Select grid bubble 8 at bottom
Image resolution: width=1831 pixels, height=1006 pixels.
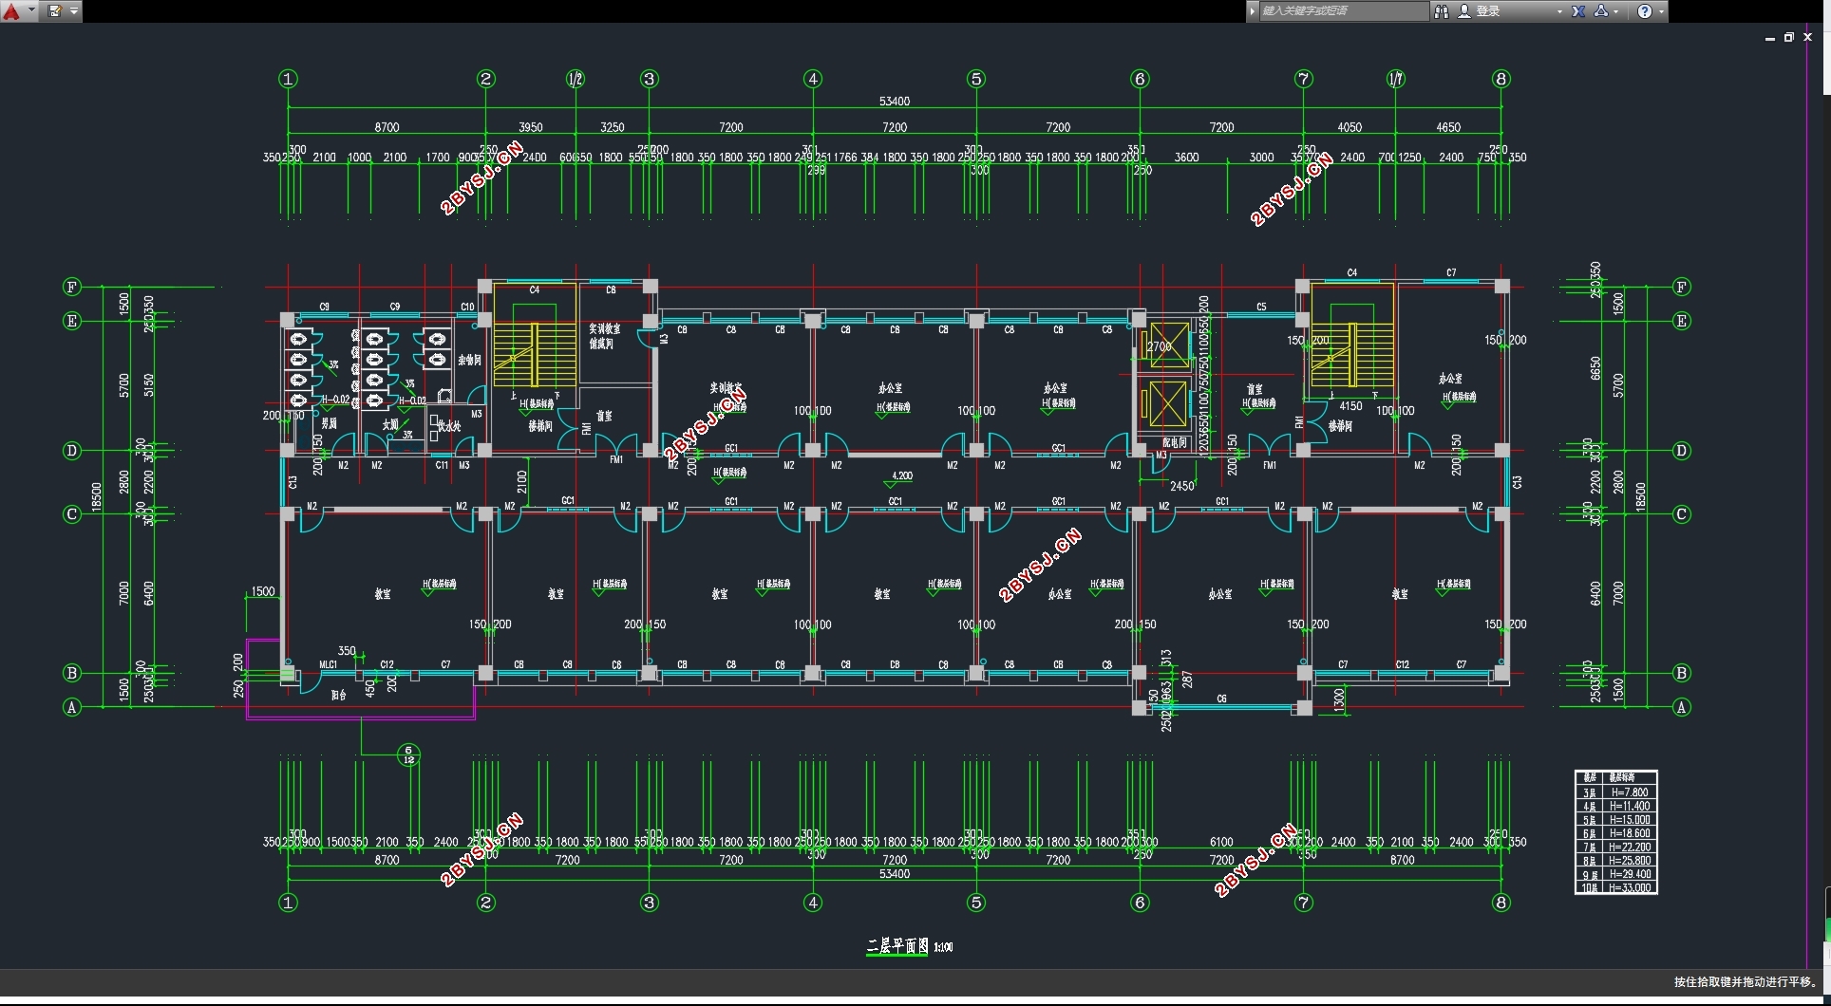tap(1501, 903)
